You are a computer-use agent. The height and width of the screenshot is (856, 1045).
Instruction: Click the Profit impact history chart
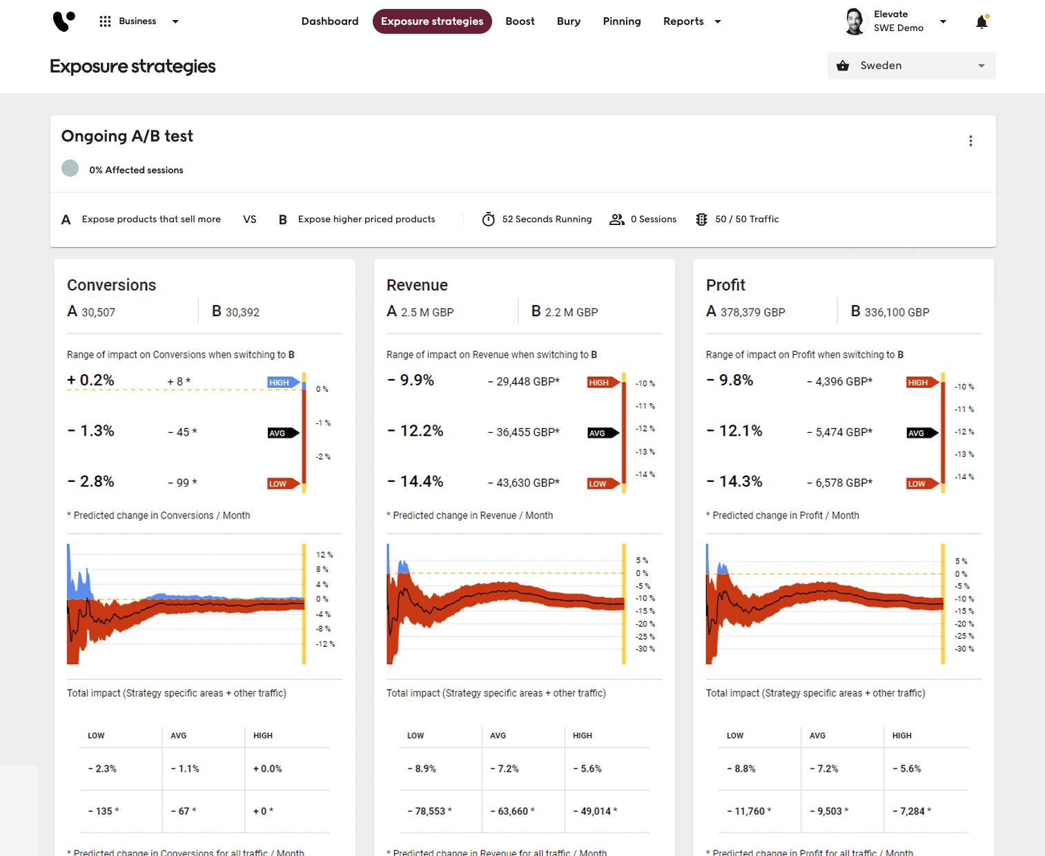(x=826, y=604)
